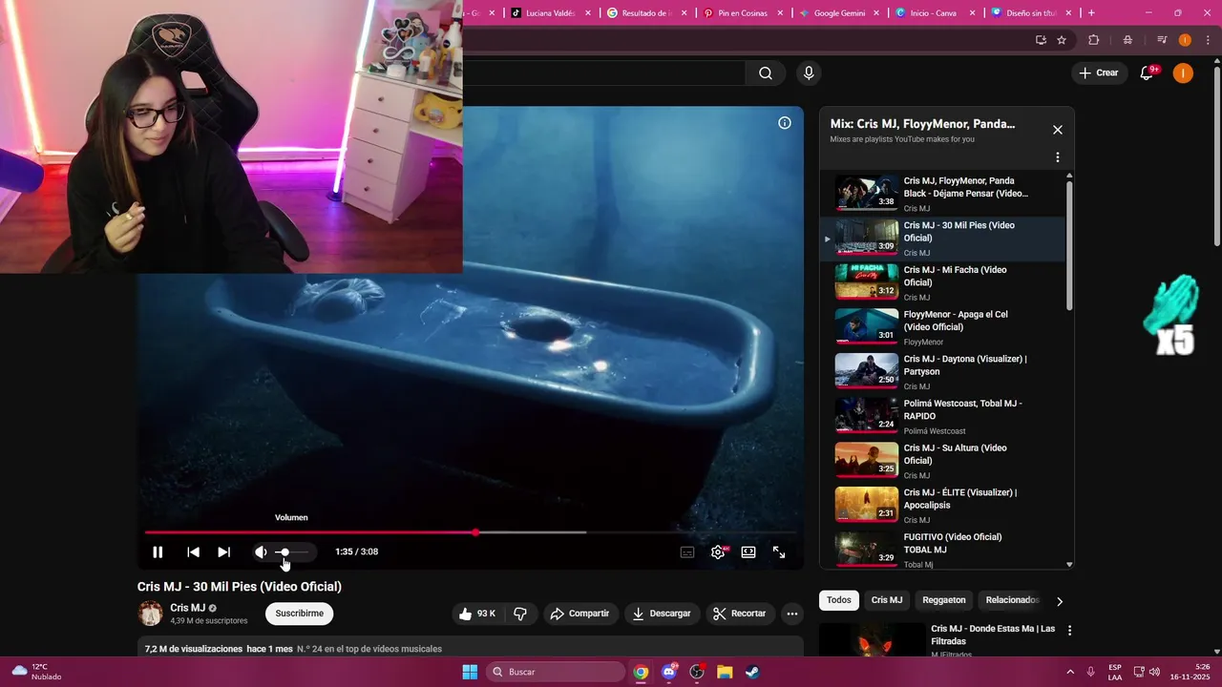Open Chrome media controls icon
The image size is (1222, 687).
(1162, 40)
